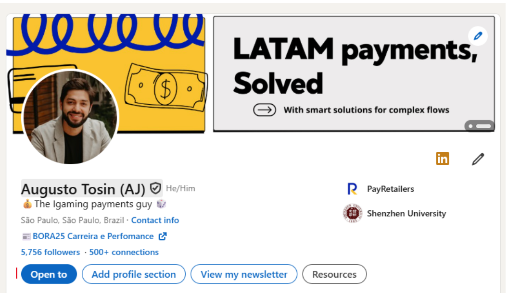
Task: Click the verification shield next to the name
Action: 155,188
